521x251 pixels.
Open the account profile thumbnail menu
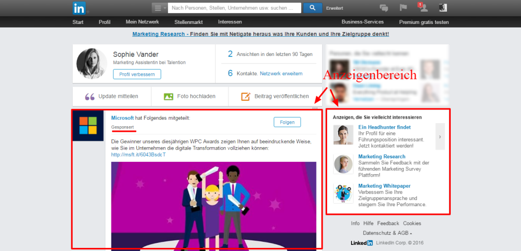pos(443,8)
